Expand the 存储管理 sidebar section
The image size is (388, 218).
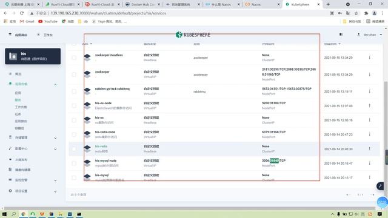point(55,138)
